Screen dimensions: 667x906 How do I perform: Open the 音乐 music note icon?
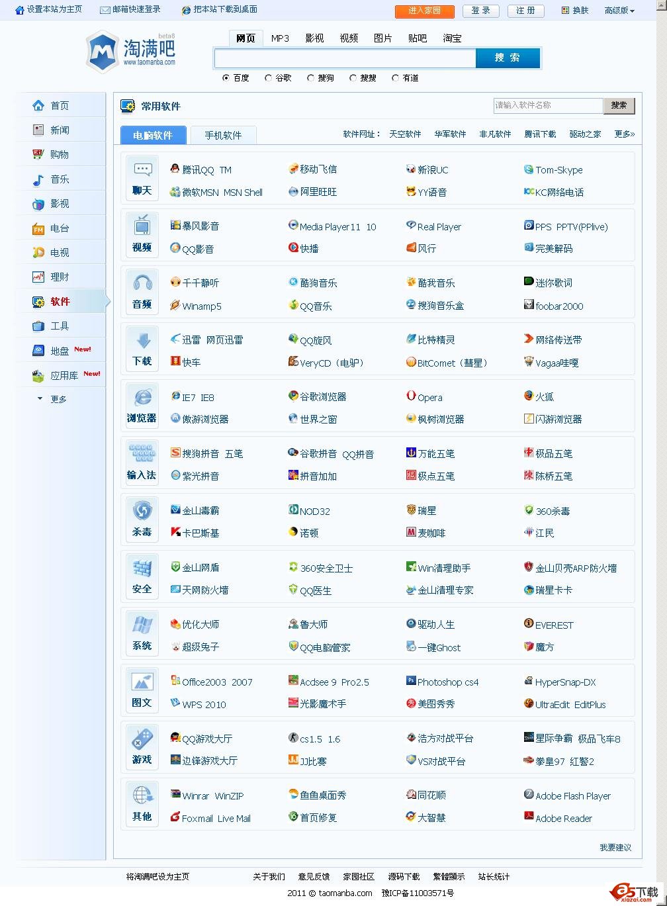click(38, 179)
